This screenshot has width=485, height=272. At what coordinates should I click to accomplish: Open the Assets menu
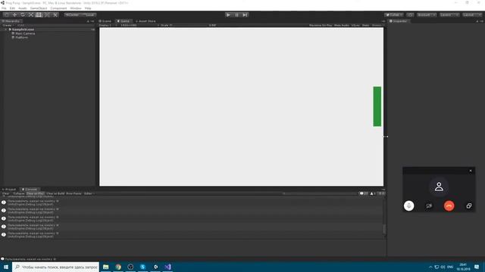[23, 8]
